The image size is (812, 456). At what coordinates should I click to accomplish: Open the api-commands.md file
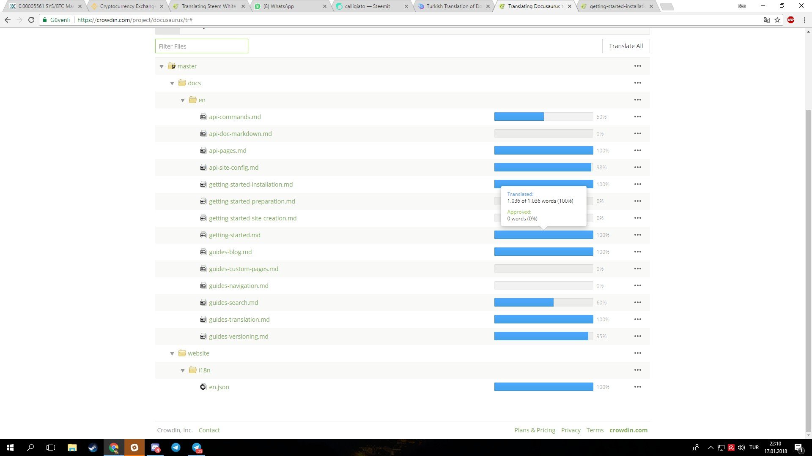(x=235, y=117)
